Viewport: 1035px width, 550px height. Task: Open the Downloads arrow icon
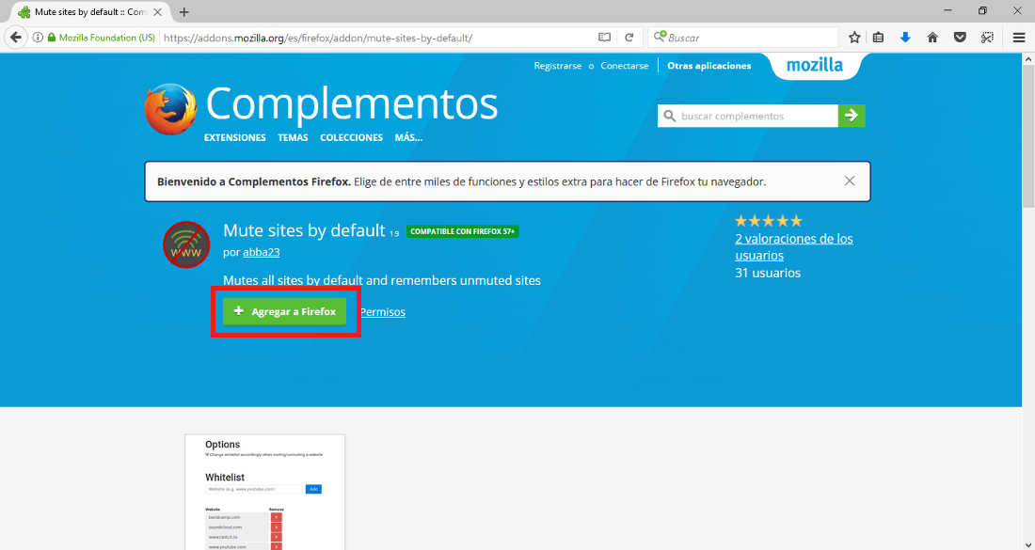click(905, 38)
